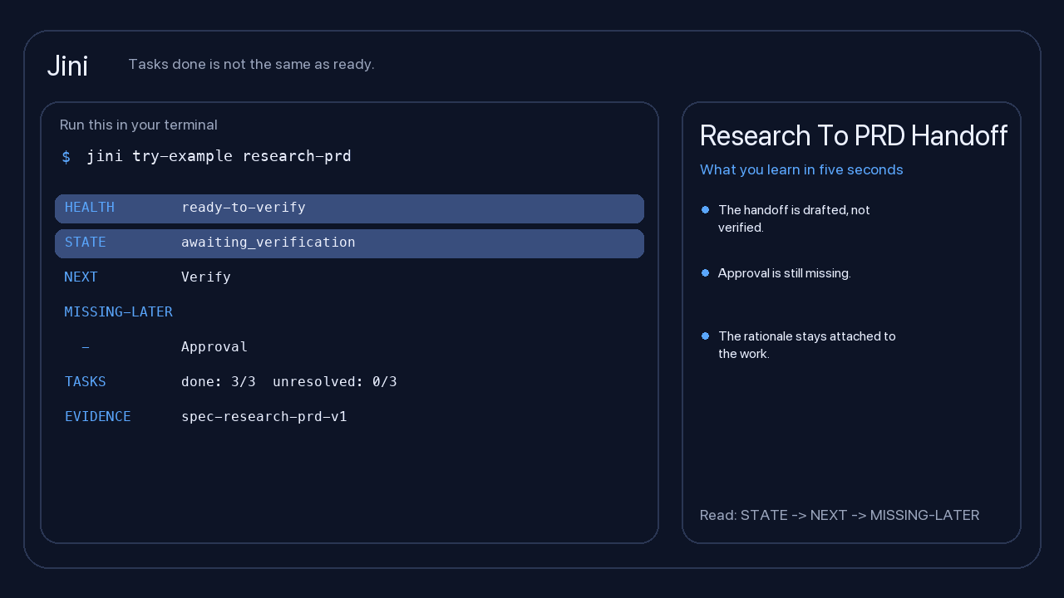Click the bullet 'The rationale stays attached to the work.'
This screenshot has width=1064, height=598.
[x=807, y=345]
